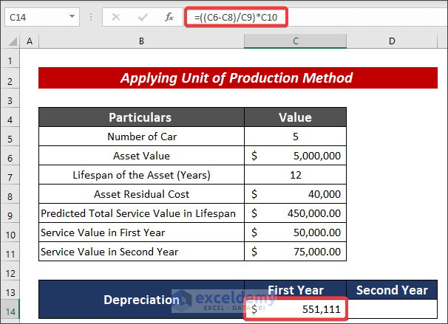
Task: Select column C header
Action: [x=295, y=41]
